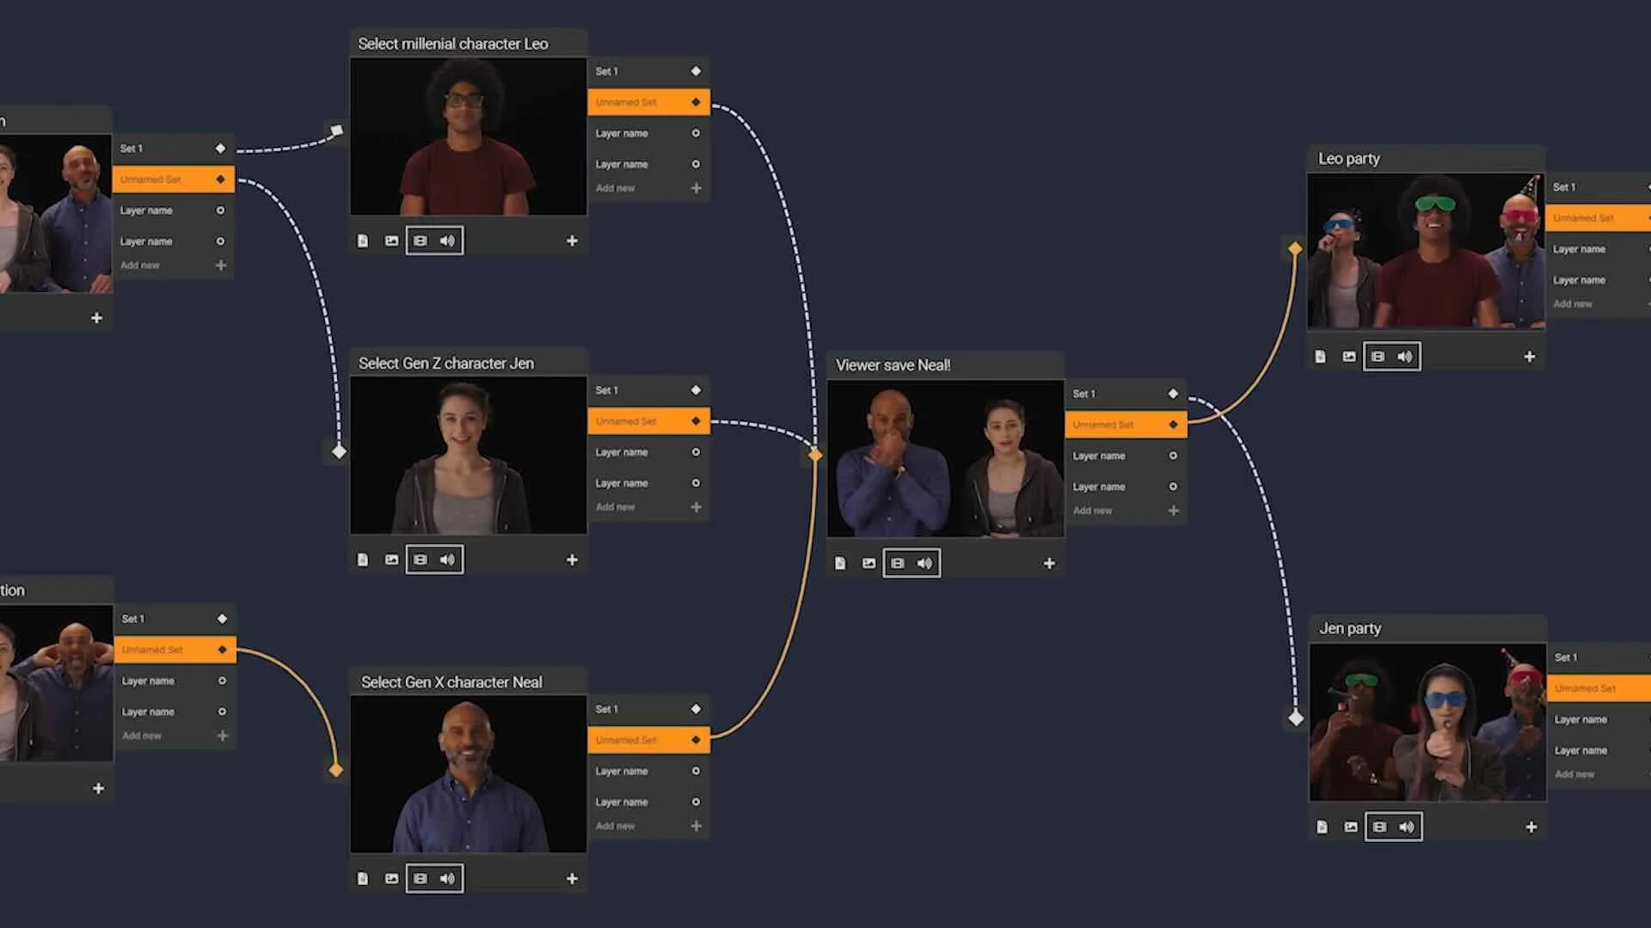
Task: Click plus below the Viewer save Neal! preview
Action: click(x=1049, y=563)
